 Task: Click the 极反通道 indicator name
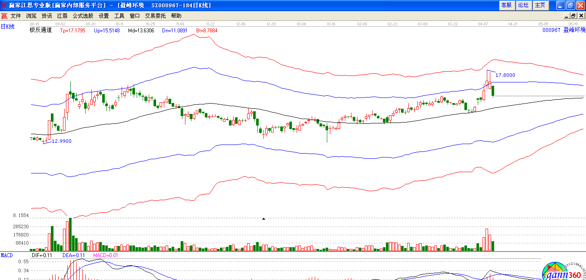pyautogui.click(x=41, y=30)
